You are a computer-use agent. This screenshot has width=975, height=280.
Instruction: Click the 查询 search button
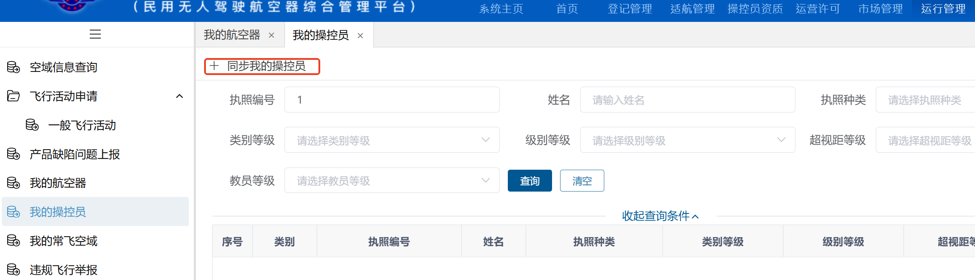530,181
